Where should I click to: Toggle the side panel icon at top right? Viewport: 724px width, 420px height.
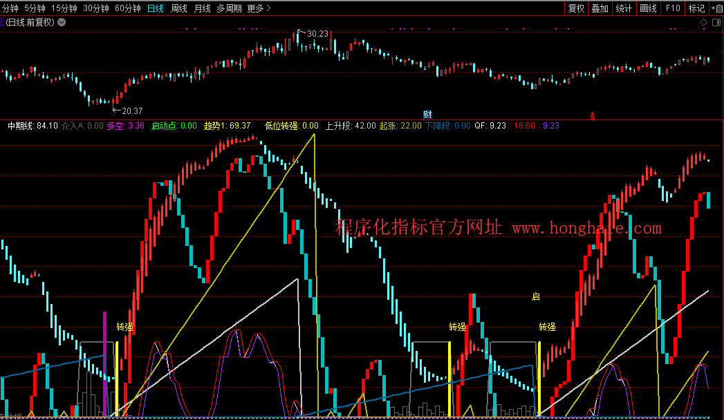[716, 22]
